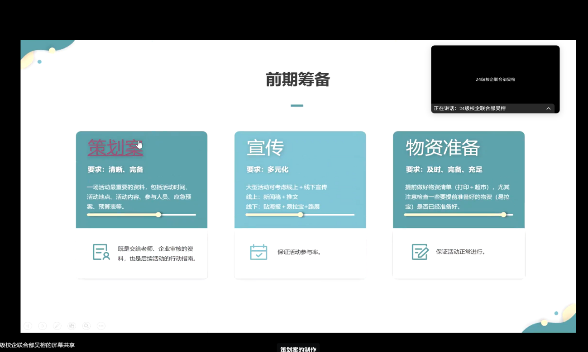Click the magnifier zoom icon
The image size is (588, 352).
point(86,326)
